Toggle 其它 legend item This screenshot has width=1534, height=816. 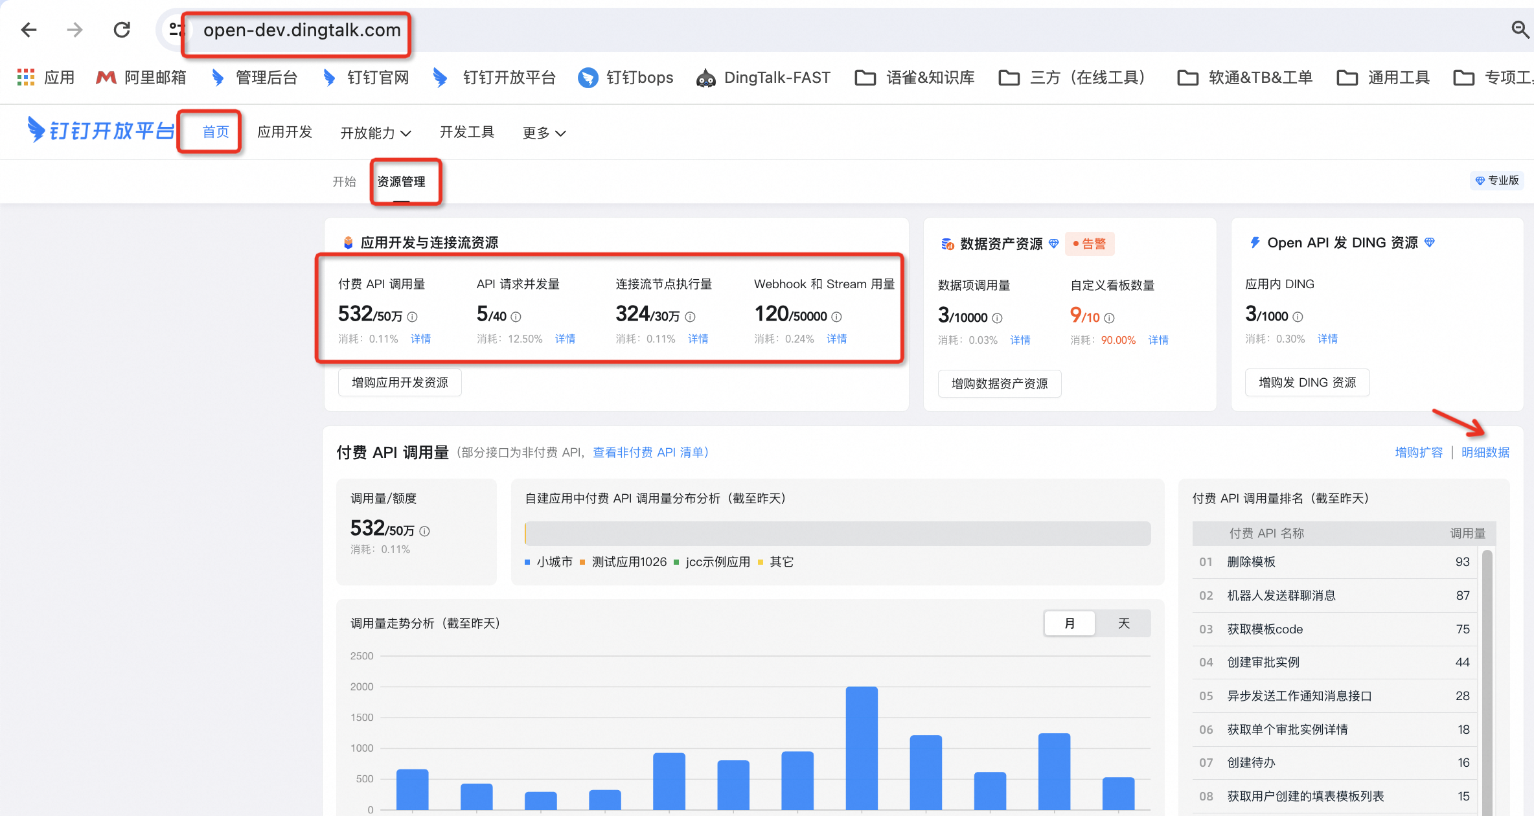click(x=775, y=561)
